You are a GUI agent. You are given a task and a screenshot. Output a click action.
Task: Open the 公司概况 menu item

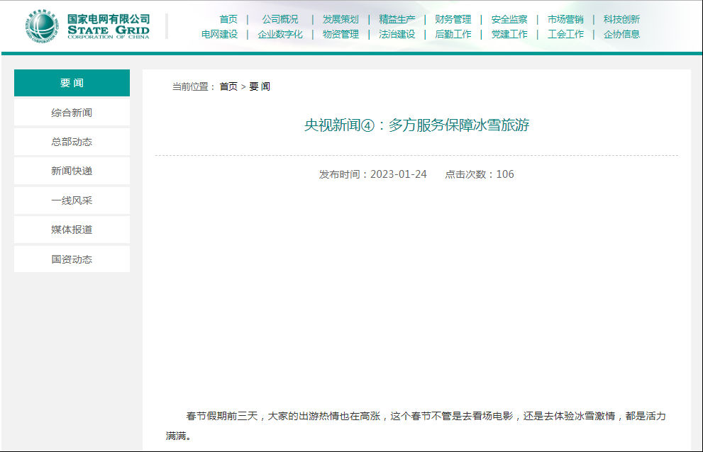point(280,19)
